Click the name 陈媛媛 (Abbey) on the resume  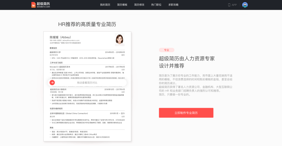click(60, 37)
